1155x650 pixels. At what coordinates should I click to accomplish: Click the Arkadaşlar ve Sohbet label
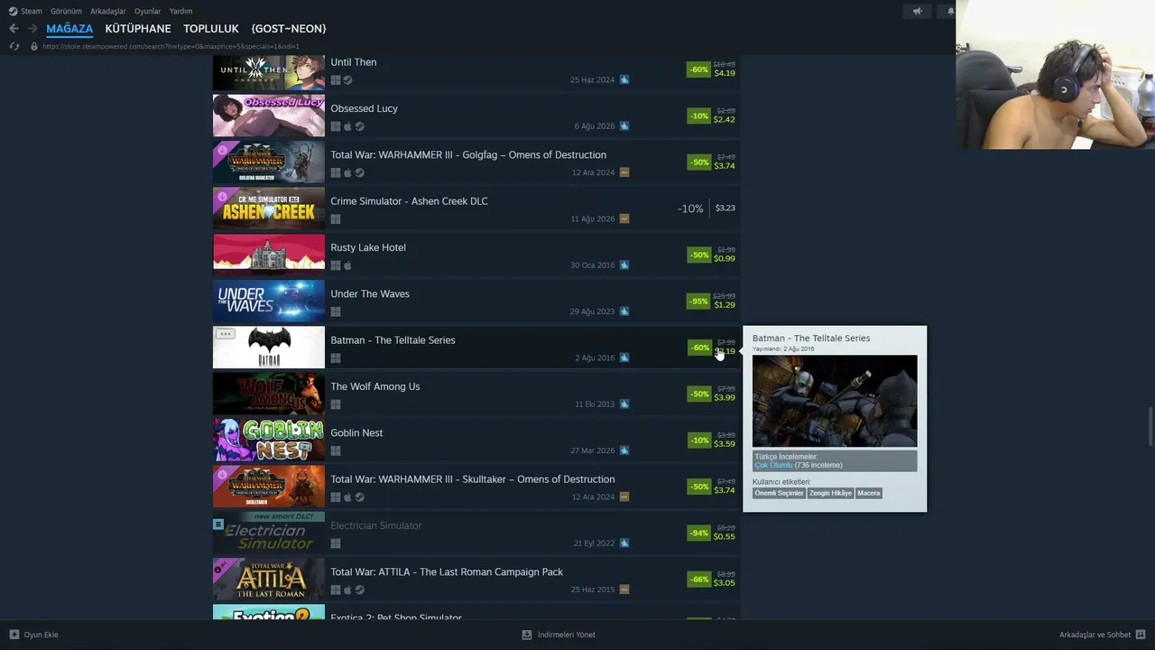pos(1095,635)
